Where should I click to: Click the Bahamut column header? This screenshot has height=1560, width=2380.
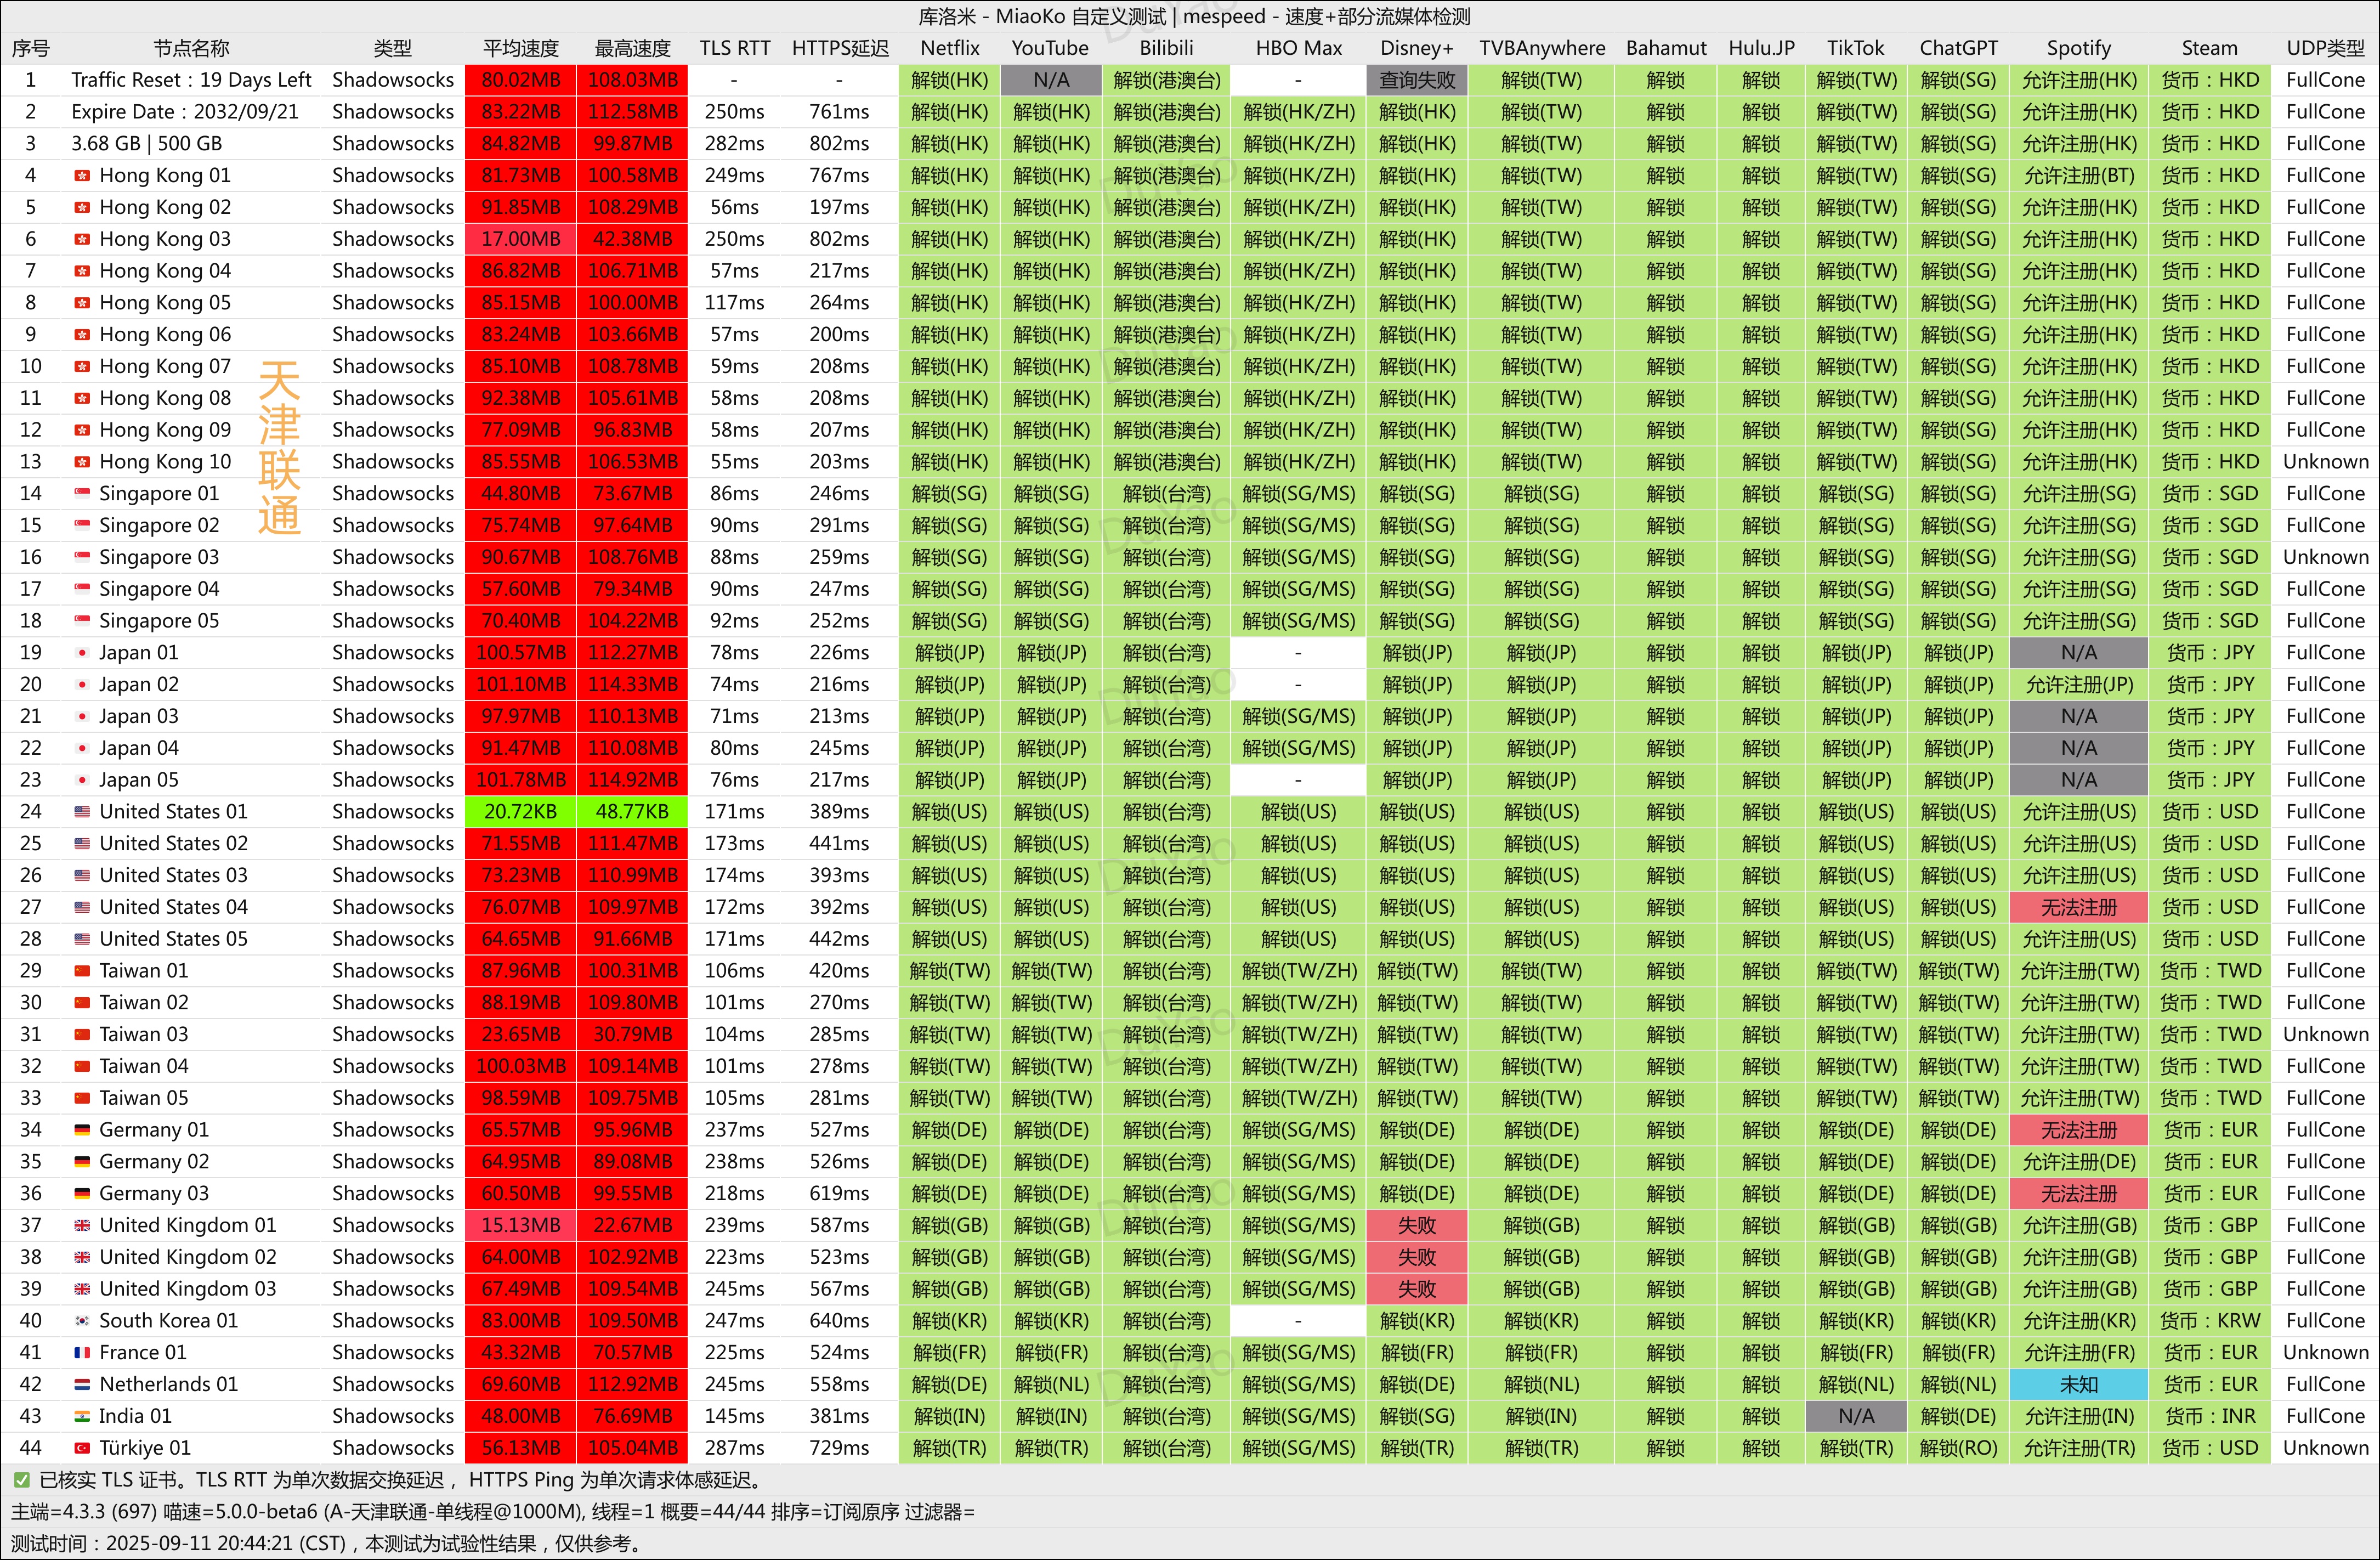pos(1666,48)
